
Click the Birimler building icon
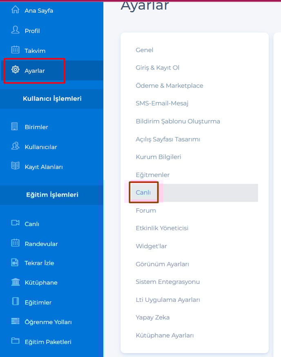point(15,126)
